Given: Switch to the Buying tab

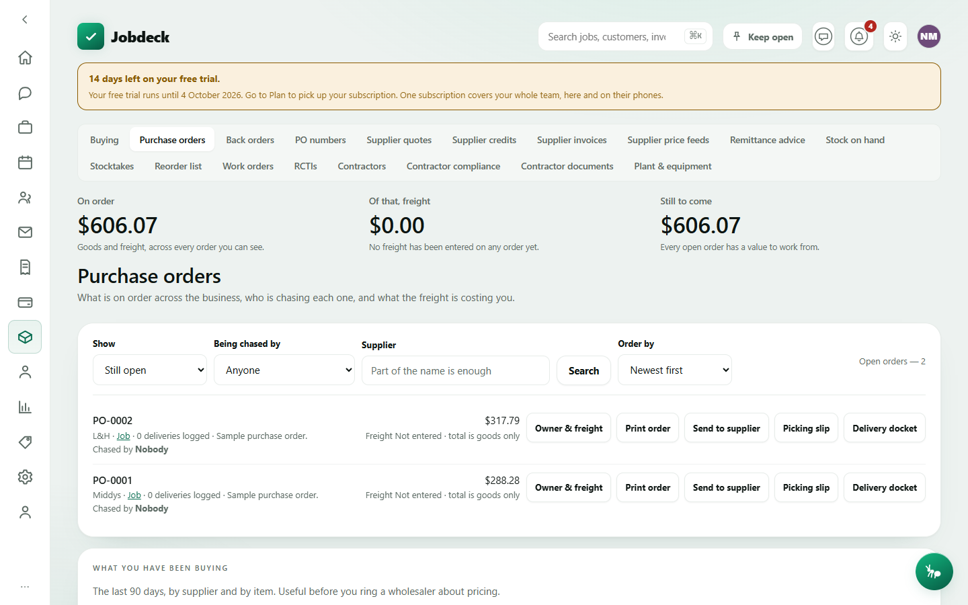Looking at the screenshot, I should (x=104, y=140).
